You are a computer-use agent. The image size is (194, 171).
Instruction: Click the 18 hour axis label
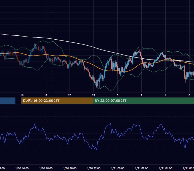pos(46,95)
